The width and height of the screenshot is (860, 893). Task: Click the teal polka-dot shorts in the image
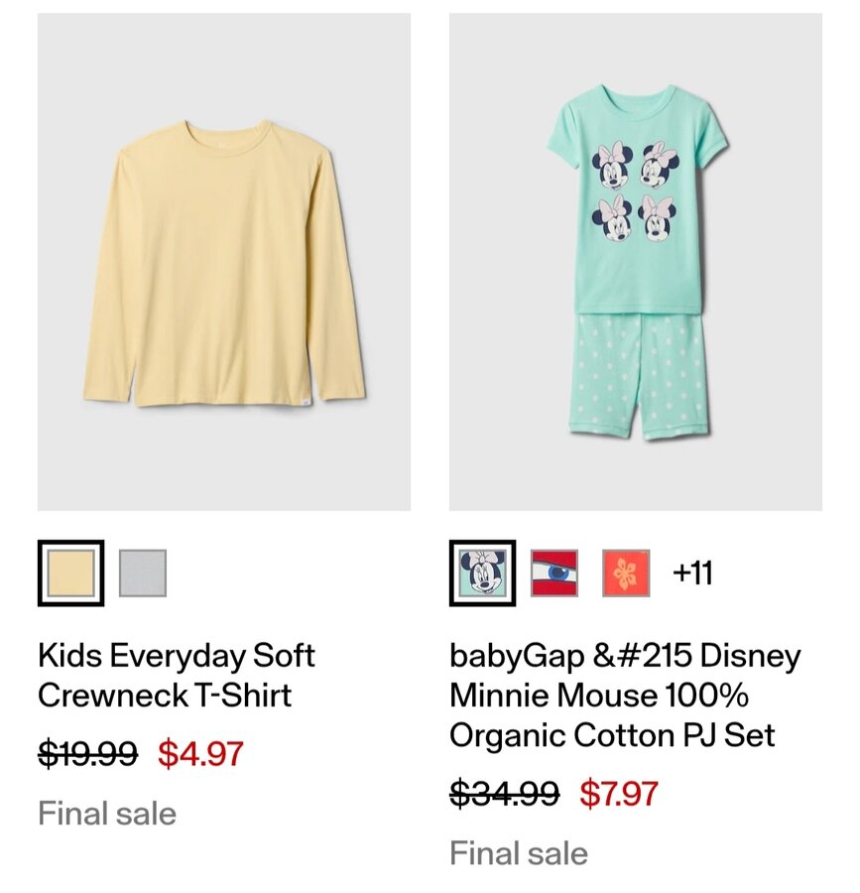coord(638,375)
